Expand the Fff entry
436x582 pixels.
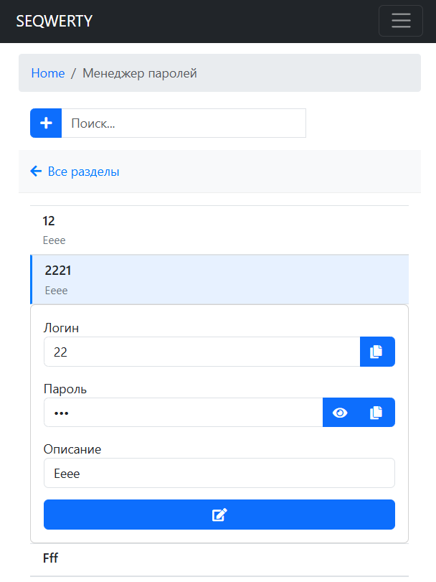(219, 558)
